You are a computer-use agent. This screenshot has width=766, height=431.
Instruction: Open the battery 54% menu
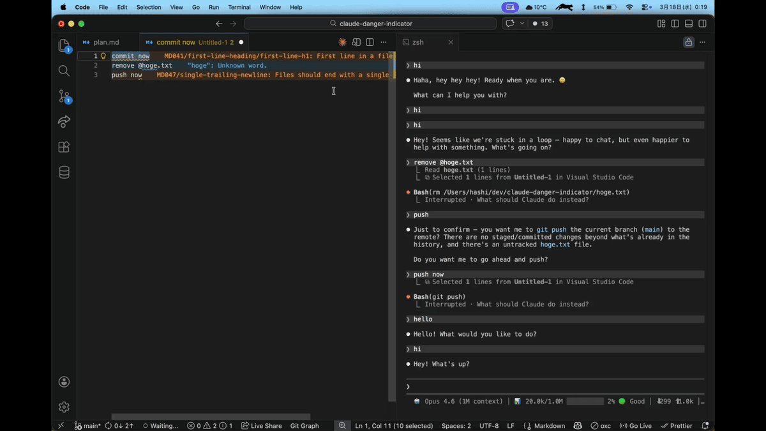(605, 7)
